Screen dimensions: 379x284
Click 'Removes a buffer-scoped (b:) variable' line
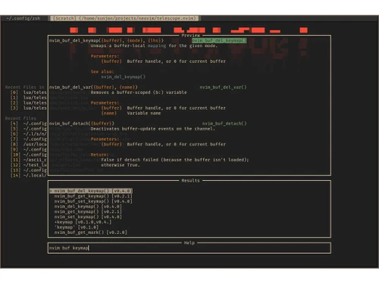pyautogui.click(x=139, y=92)
